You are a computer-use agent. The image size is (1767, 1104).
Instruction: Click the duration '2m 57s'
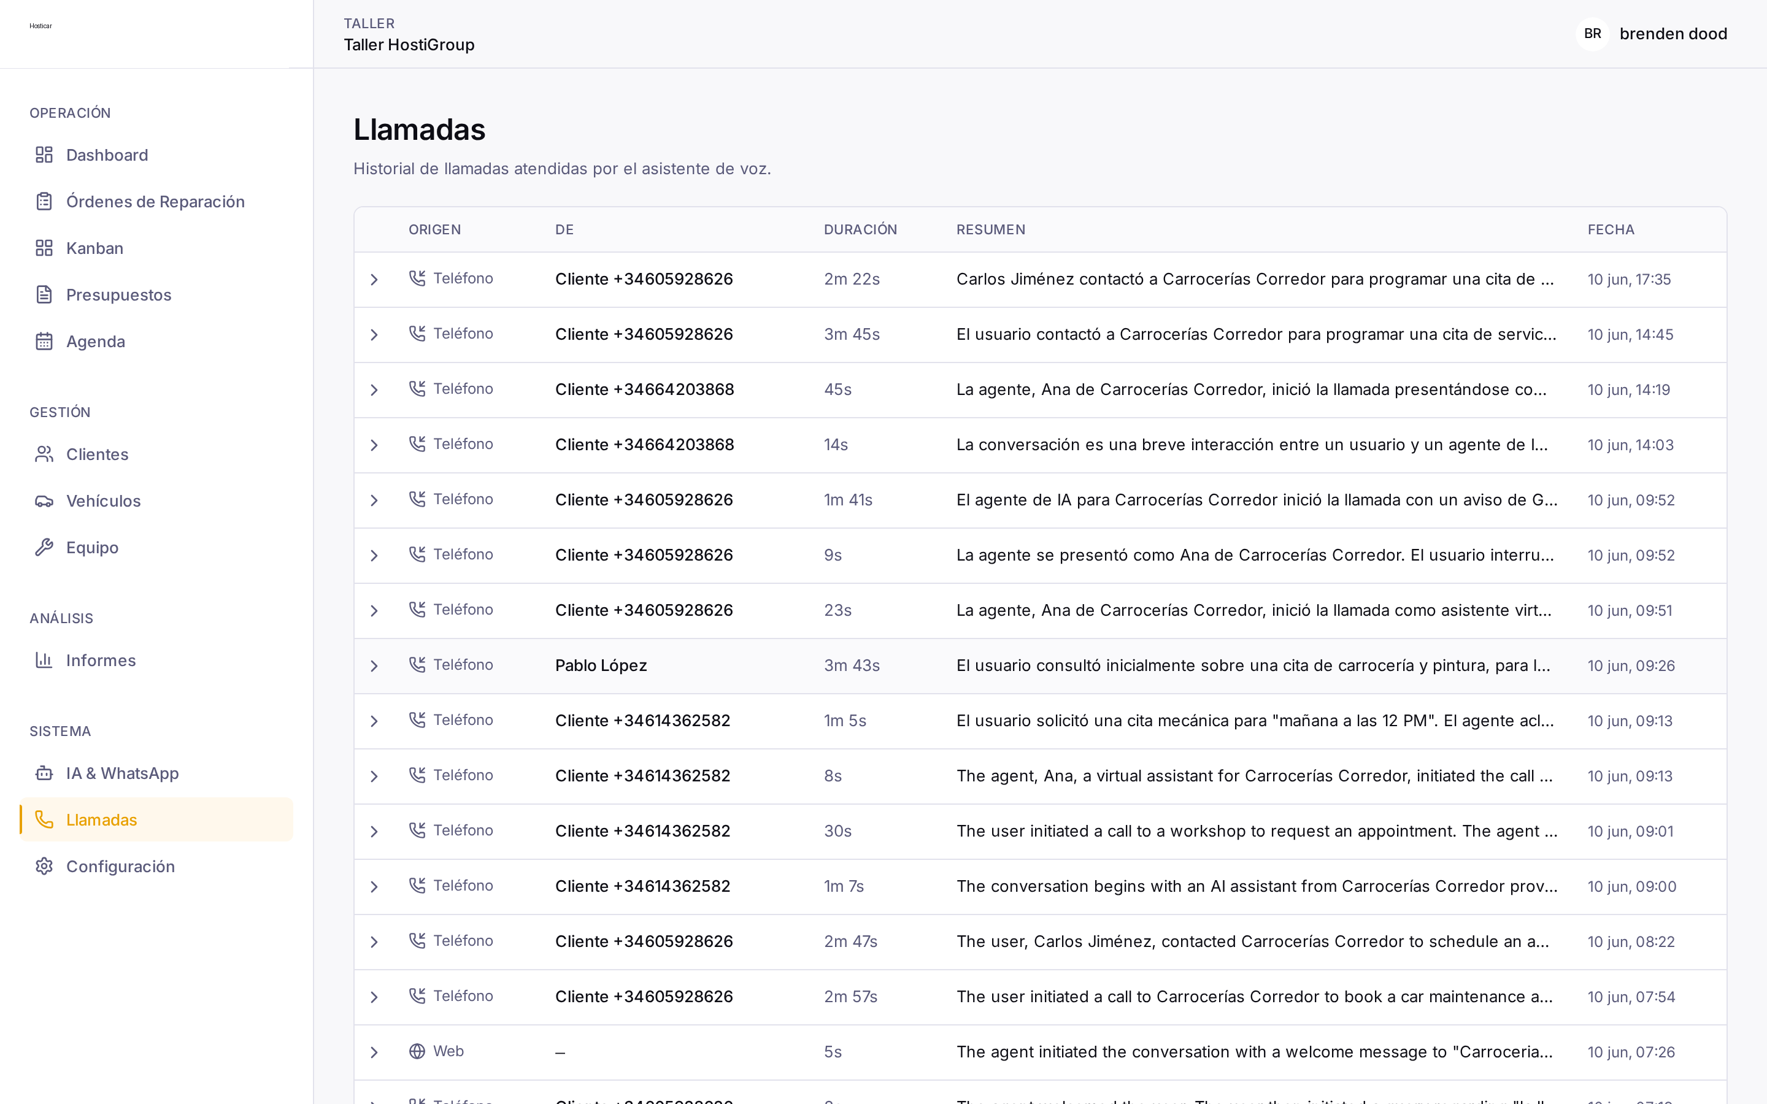click(x=850, y=997)
